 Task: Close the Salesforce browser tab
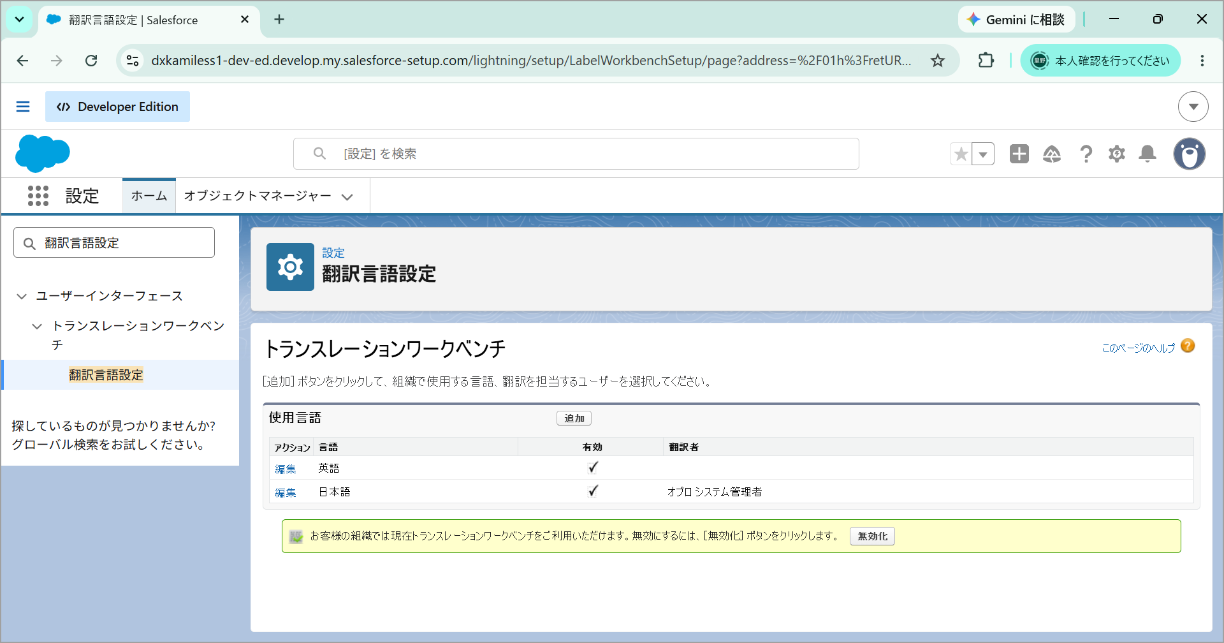pos(245,20)
